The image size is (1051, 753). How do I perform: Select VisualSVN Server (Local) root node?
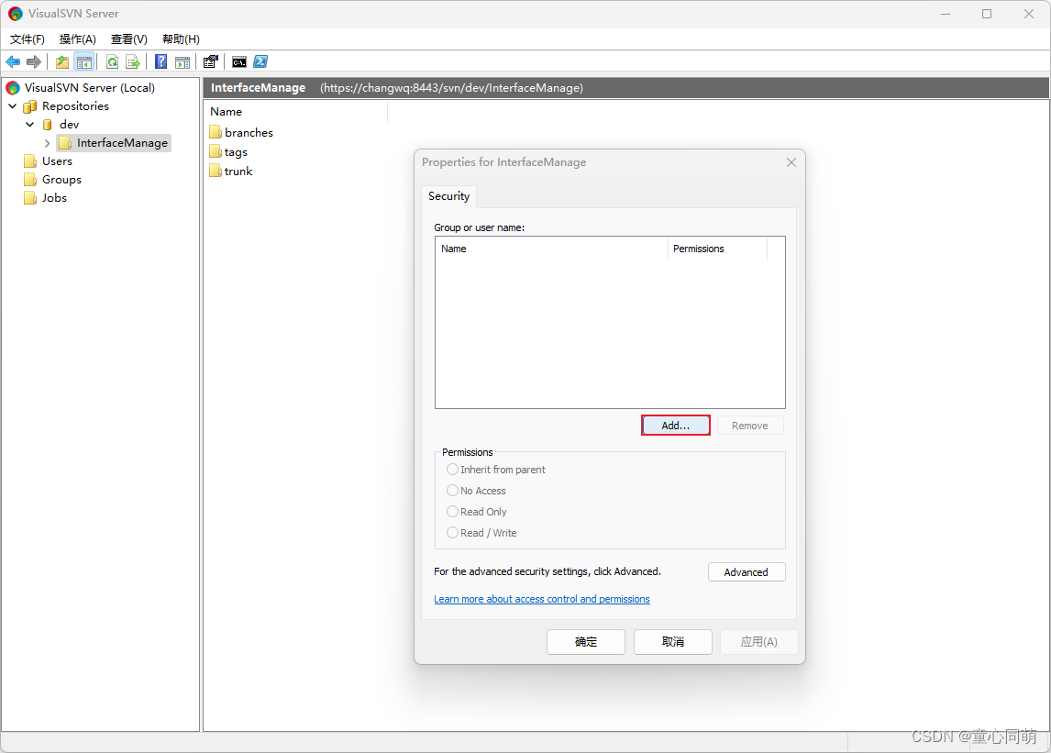(x=89, y=88)
